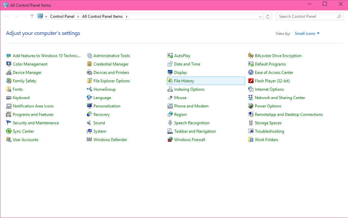348x218 pixels.
Task: Select the Control Panel breadcrumb
Action: tap(62, 16)
